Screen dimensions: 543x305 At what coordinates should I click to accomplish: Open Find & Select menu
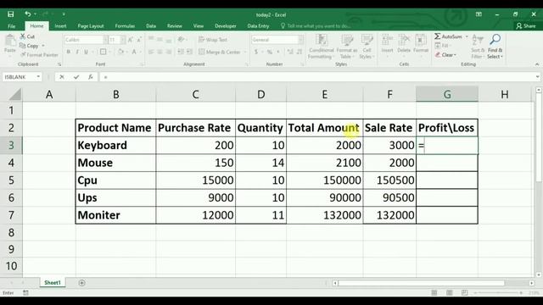tap(495, 47)
